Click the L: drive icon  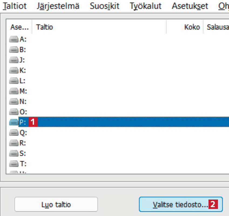click(14, 81)
